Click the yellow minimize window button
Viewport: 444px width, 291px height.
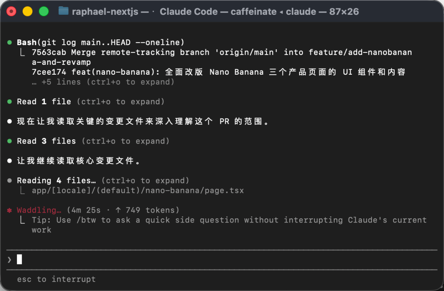tap(28, 11)
